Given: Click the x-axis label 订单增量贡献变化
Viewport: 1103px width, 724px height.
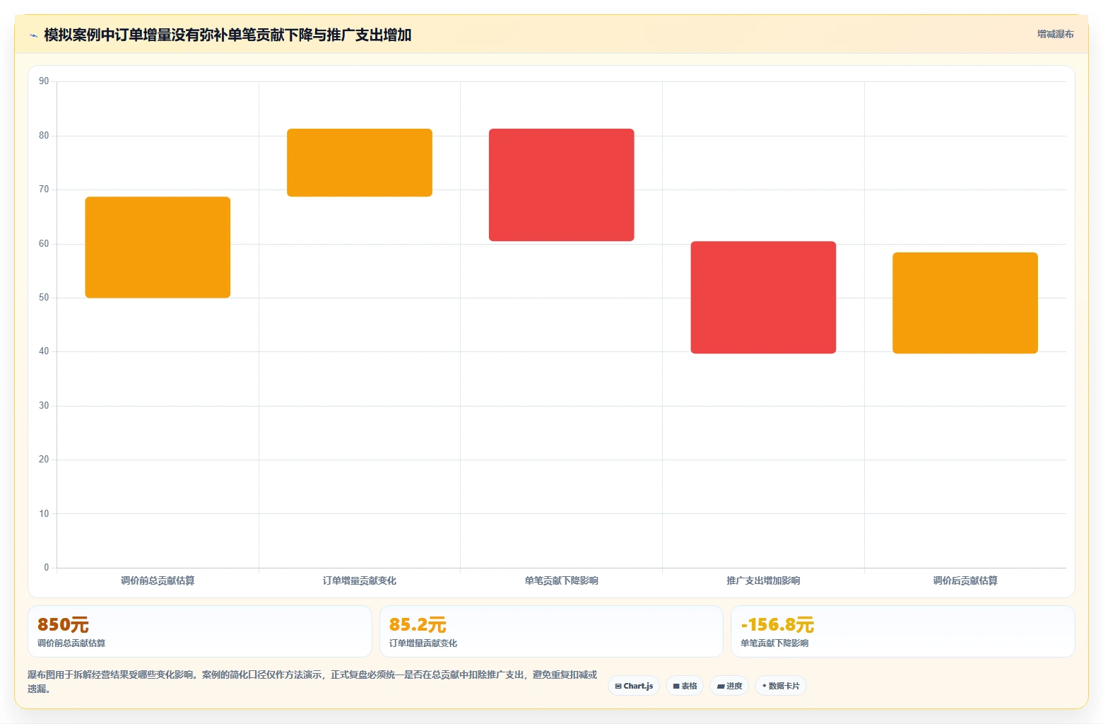Looking at the screenshot, I should tap(360, 580).
